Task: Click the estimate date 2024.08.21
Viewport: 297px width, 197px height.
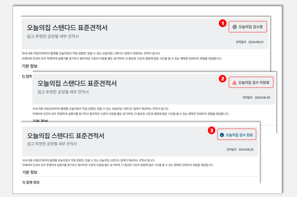Action: click(256, 42)
